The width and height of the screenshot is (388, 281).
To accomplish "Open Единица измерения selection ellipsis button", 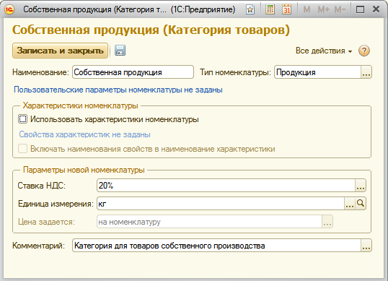I will [x=350, y=204].
